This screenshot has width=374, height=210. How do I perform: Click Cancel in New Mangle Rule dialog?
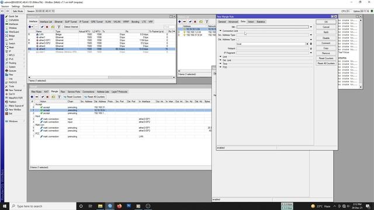326,27
